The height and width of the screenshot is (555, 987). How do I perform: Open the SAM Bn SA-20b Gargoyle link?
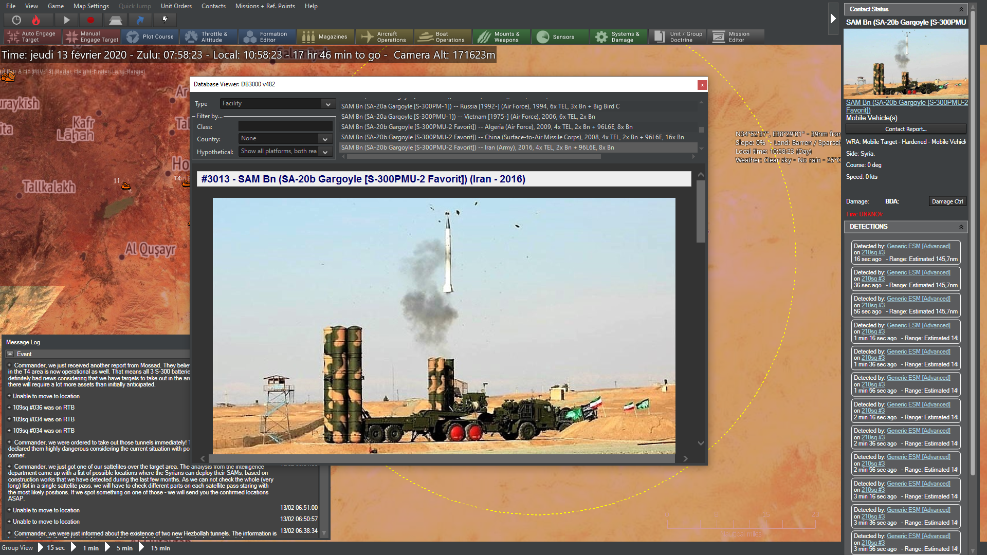click(907, 106)
